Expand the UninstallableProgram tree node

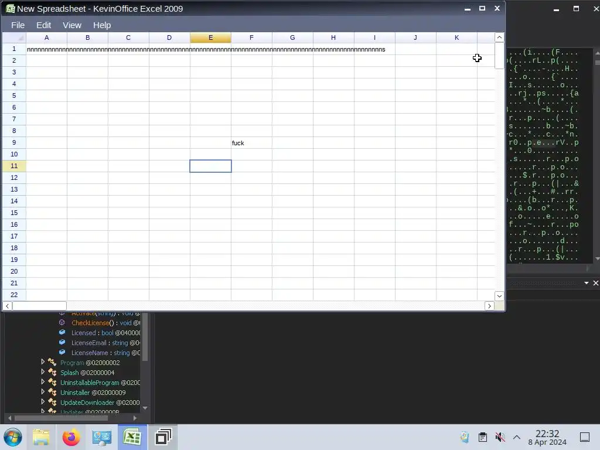coord(43,381)
